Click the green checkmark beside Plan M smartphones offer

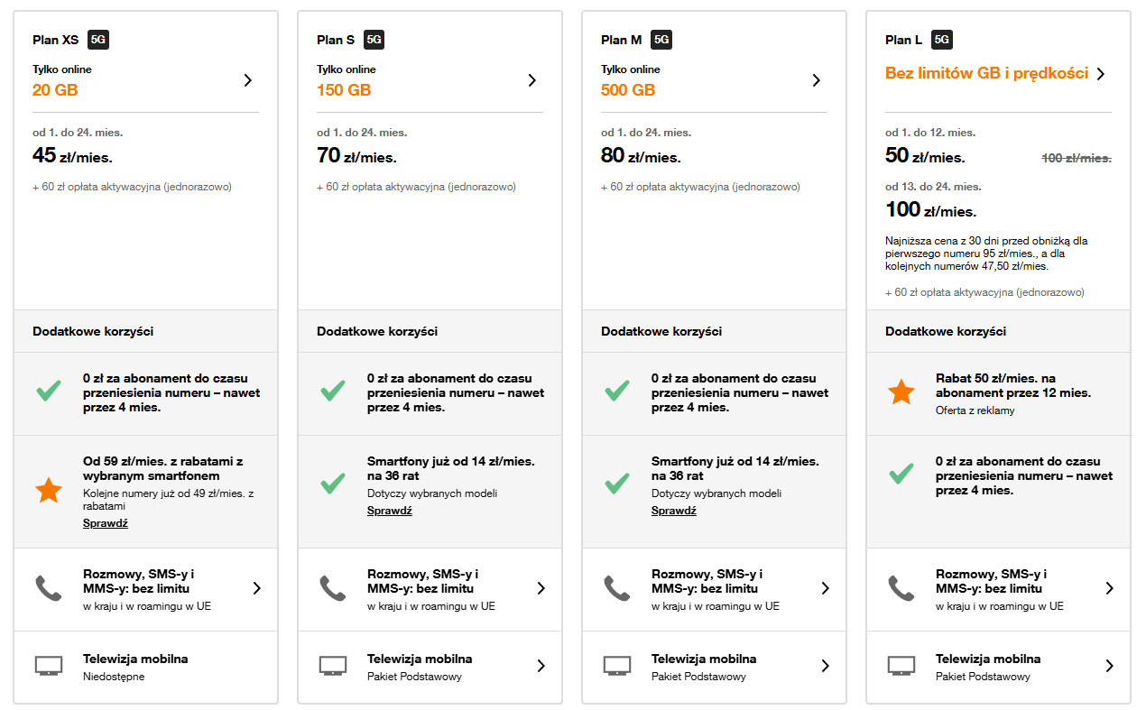tap(617, 484)
